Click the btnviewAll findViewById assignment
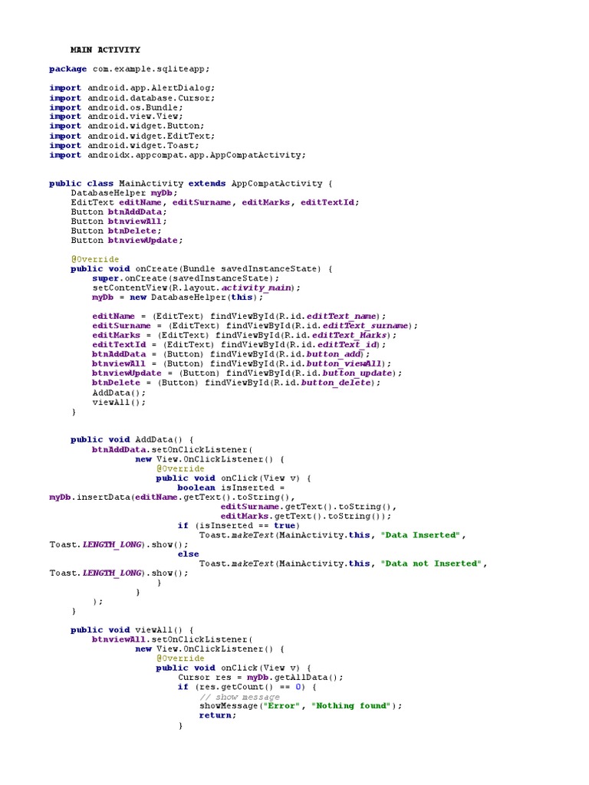The width and height of the screenshot is (589, 785). (x=242, y=364)
